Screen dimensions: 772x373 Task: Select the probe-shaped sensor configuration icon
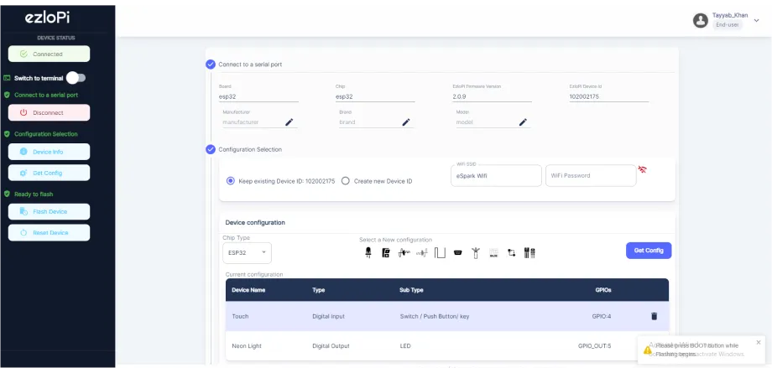click(475, 253)
